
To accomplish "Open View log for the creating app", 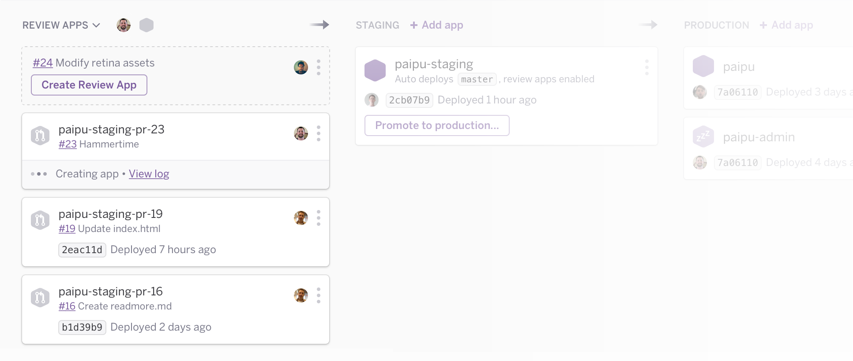I will pos(149,173).
